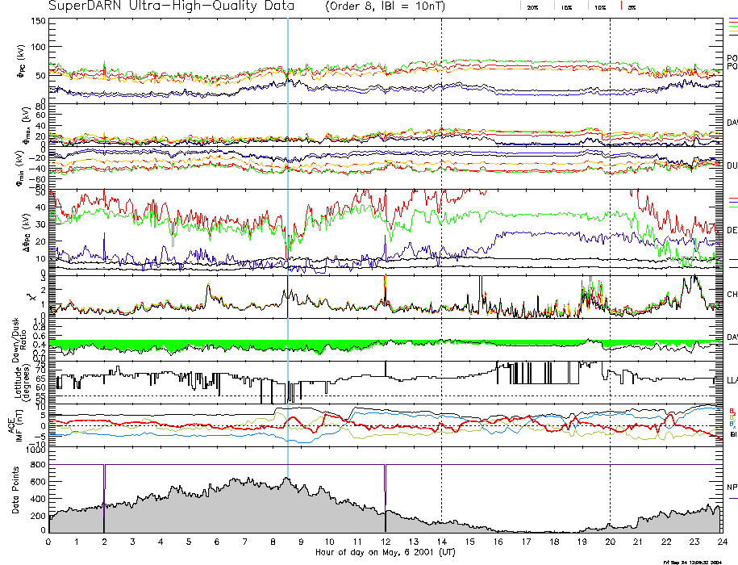This screenshot has height=565, width=738.
Task: Click the NP label beside data points panel
Action: click(732, 488)
